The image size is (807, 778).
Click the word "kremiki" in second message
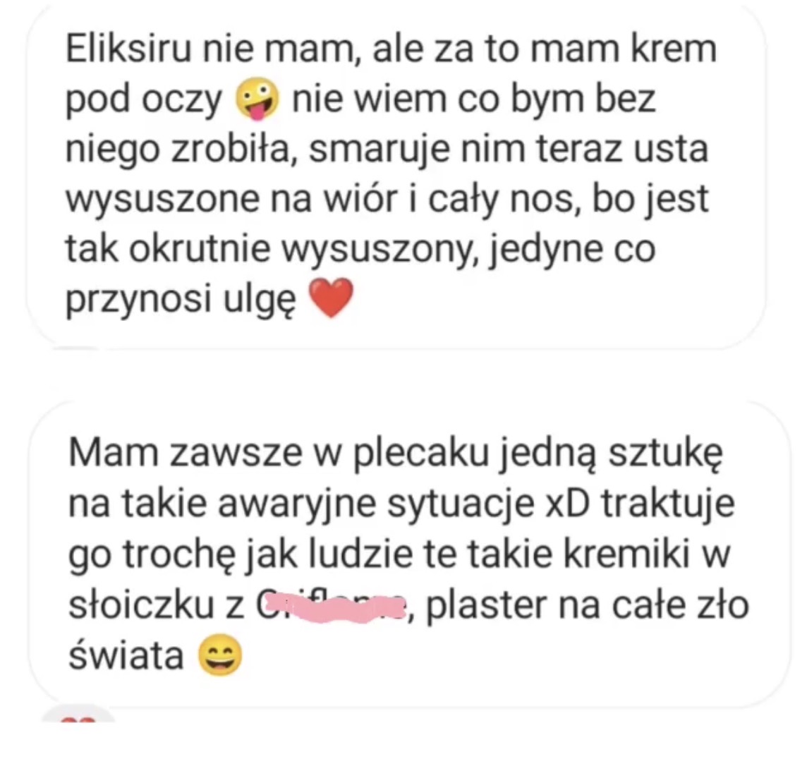click(627, 554)
